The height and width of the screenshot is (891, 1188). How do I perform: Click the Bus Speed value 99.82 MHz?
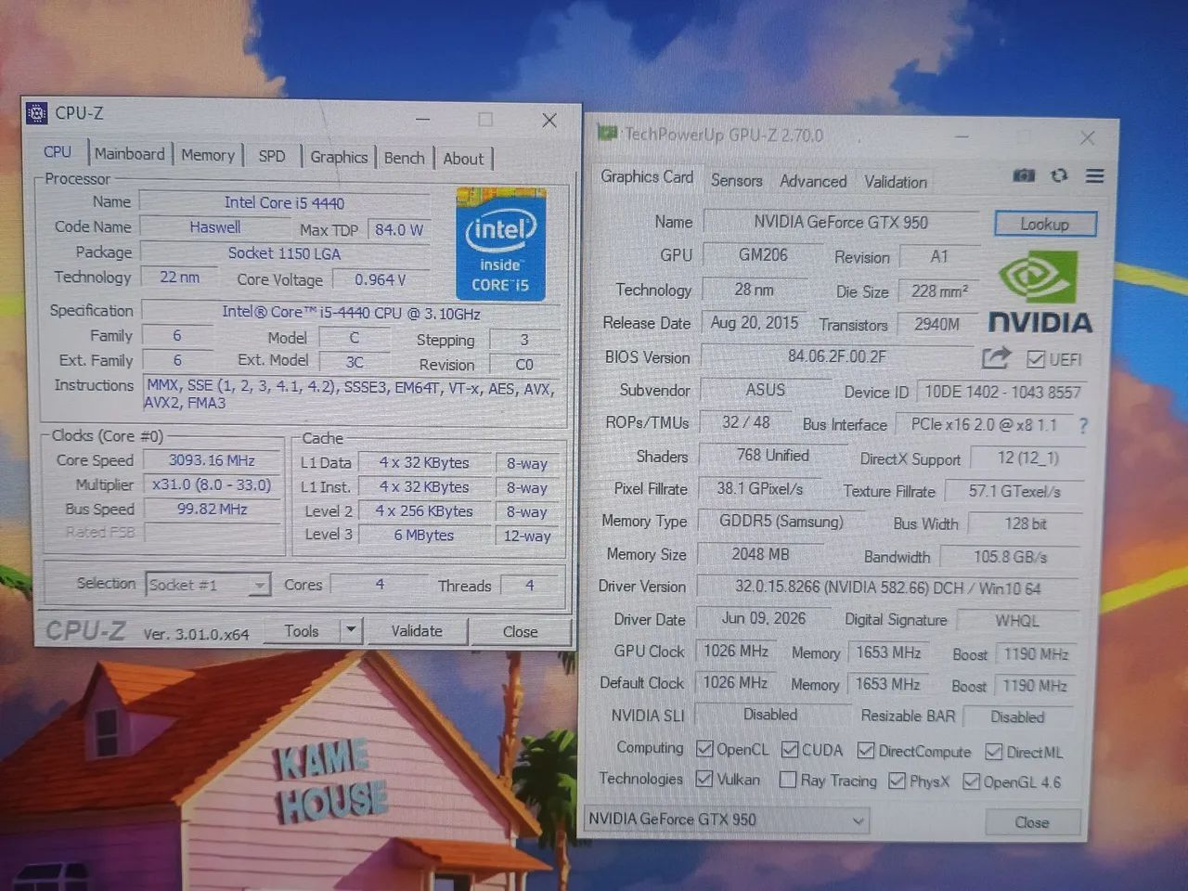(212, 509)
